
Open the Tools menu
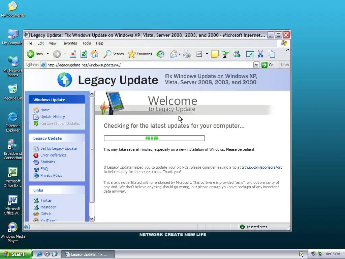point(87,43)
